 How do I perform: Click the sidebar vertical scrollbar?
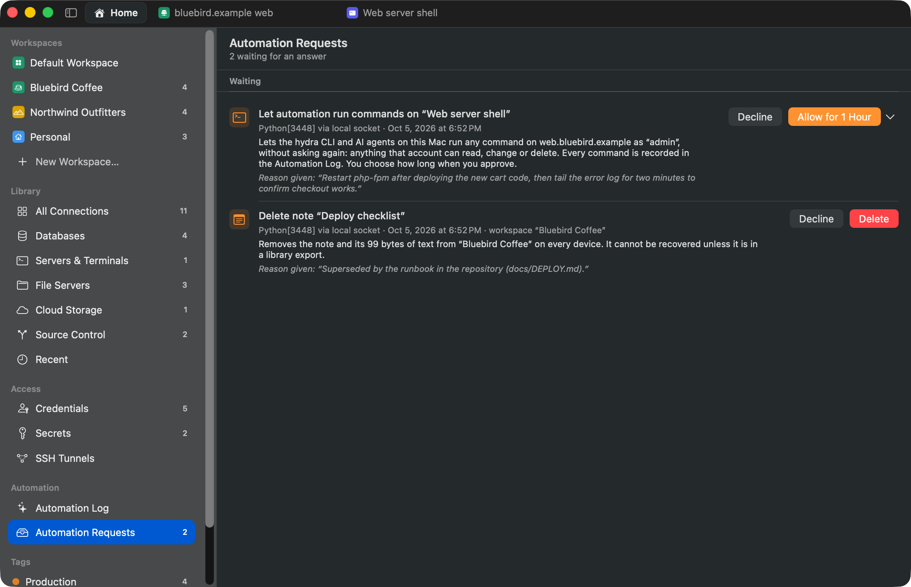[210, 278]
